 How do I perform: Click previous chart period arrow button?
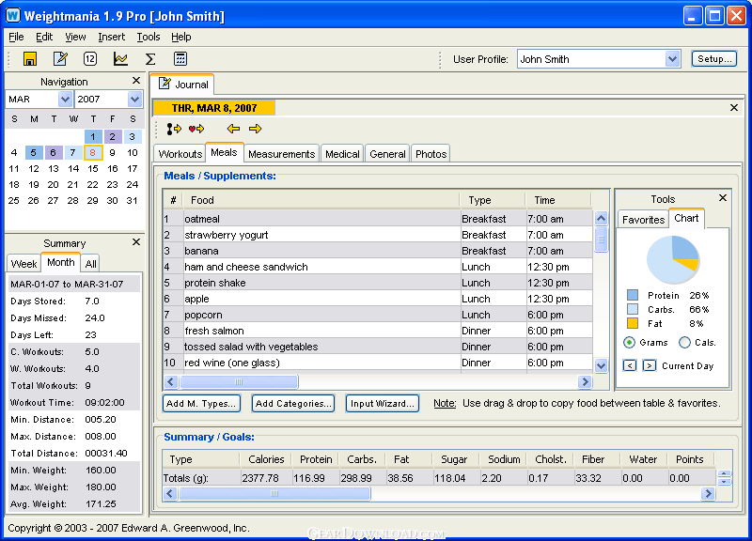(x=630, y=365)
